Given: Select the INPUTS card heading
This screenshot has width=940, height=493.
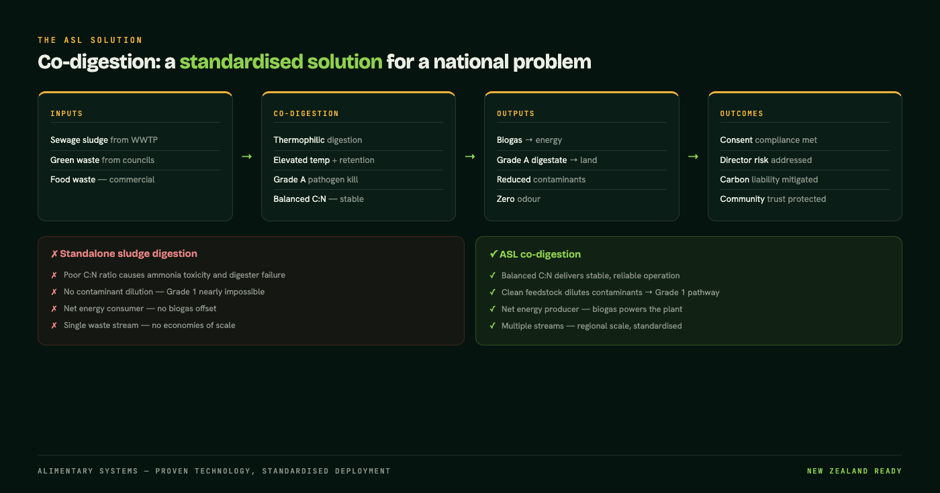Looking at the screenshot, I should (x=66, y=114).
